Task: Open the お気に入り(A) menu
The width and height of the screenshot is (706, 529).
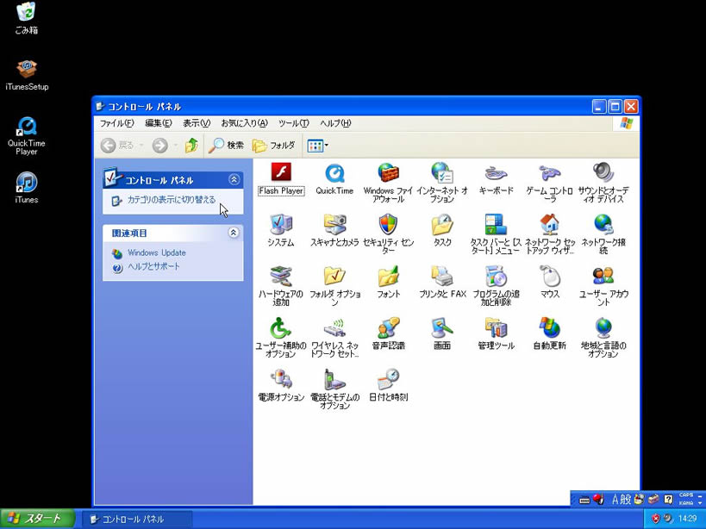Action: point(244,123)
